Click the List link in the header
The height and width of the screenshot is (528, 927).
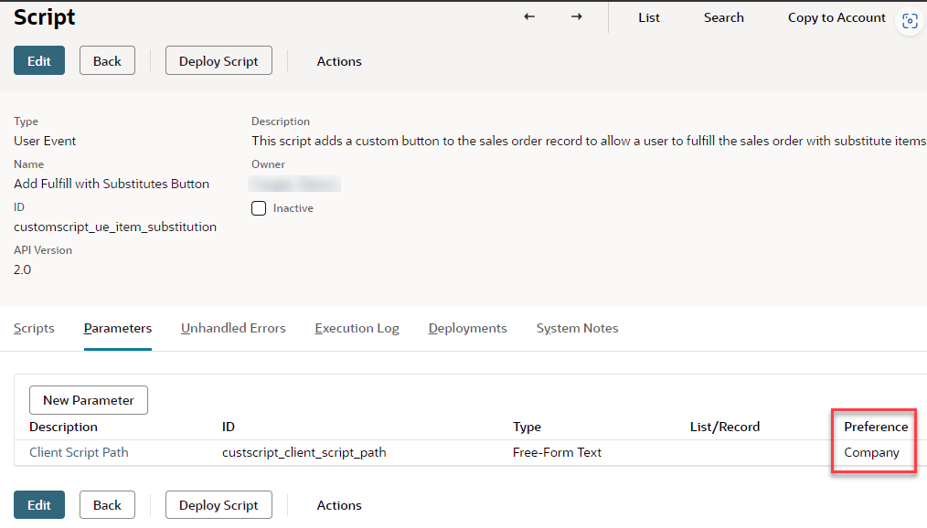649,17
